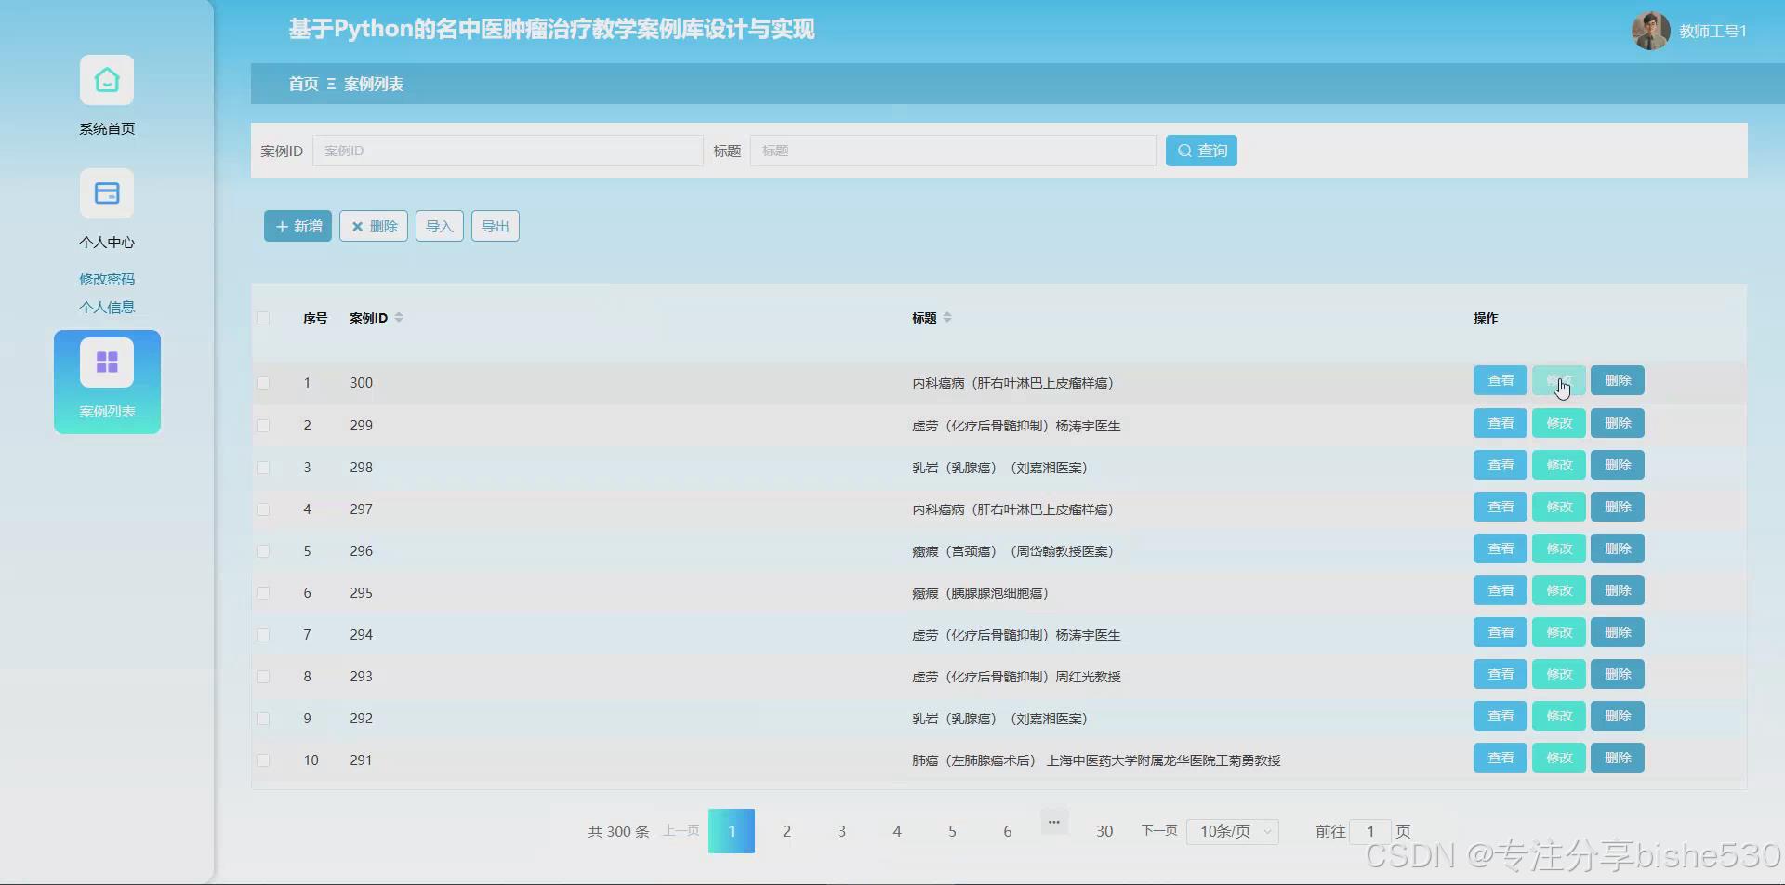Select the 系统首页 home icon

point(106,80)
